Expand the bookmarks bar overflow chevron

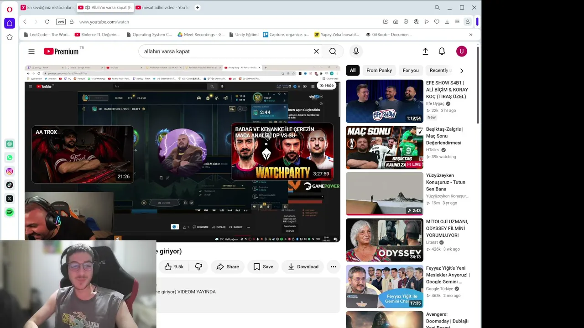pyautogui.click(x=471, y=35)
